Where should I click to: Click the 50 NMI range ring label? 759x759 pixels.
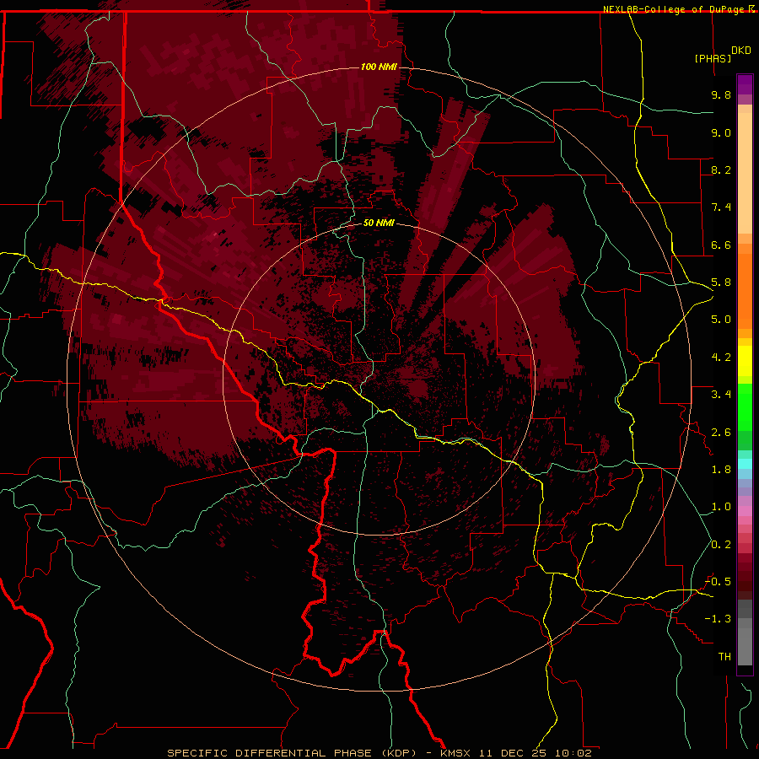coord(379,223)
